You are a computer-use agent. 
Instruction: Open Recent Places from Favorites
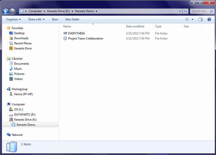point(23,43)
